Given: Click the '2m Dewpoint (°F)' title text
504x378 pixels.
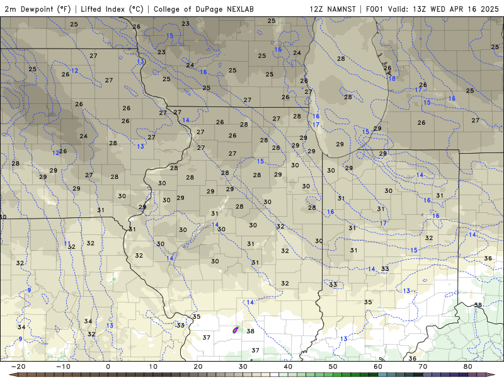Looking at the screenshot, I should pyautogui.click(x=38, y=9).
